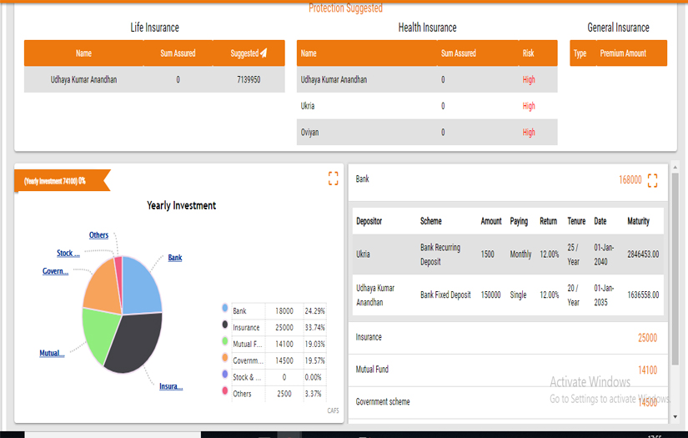This screenshot has width=688, height=438.
Task: Open the Mutual... pie chart label link
Action: [52, 353]
